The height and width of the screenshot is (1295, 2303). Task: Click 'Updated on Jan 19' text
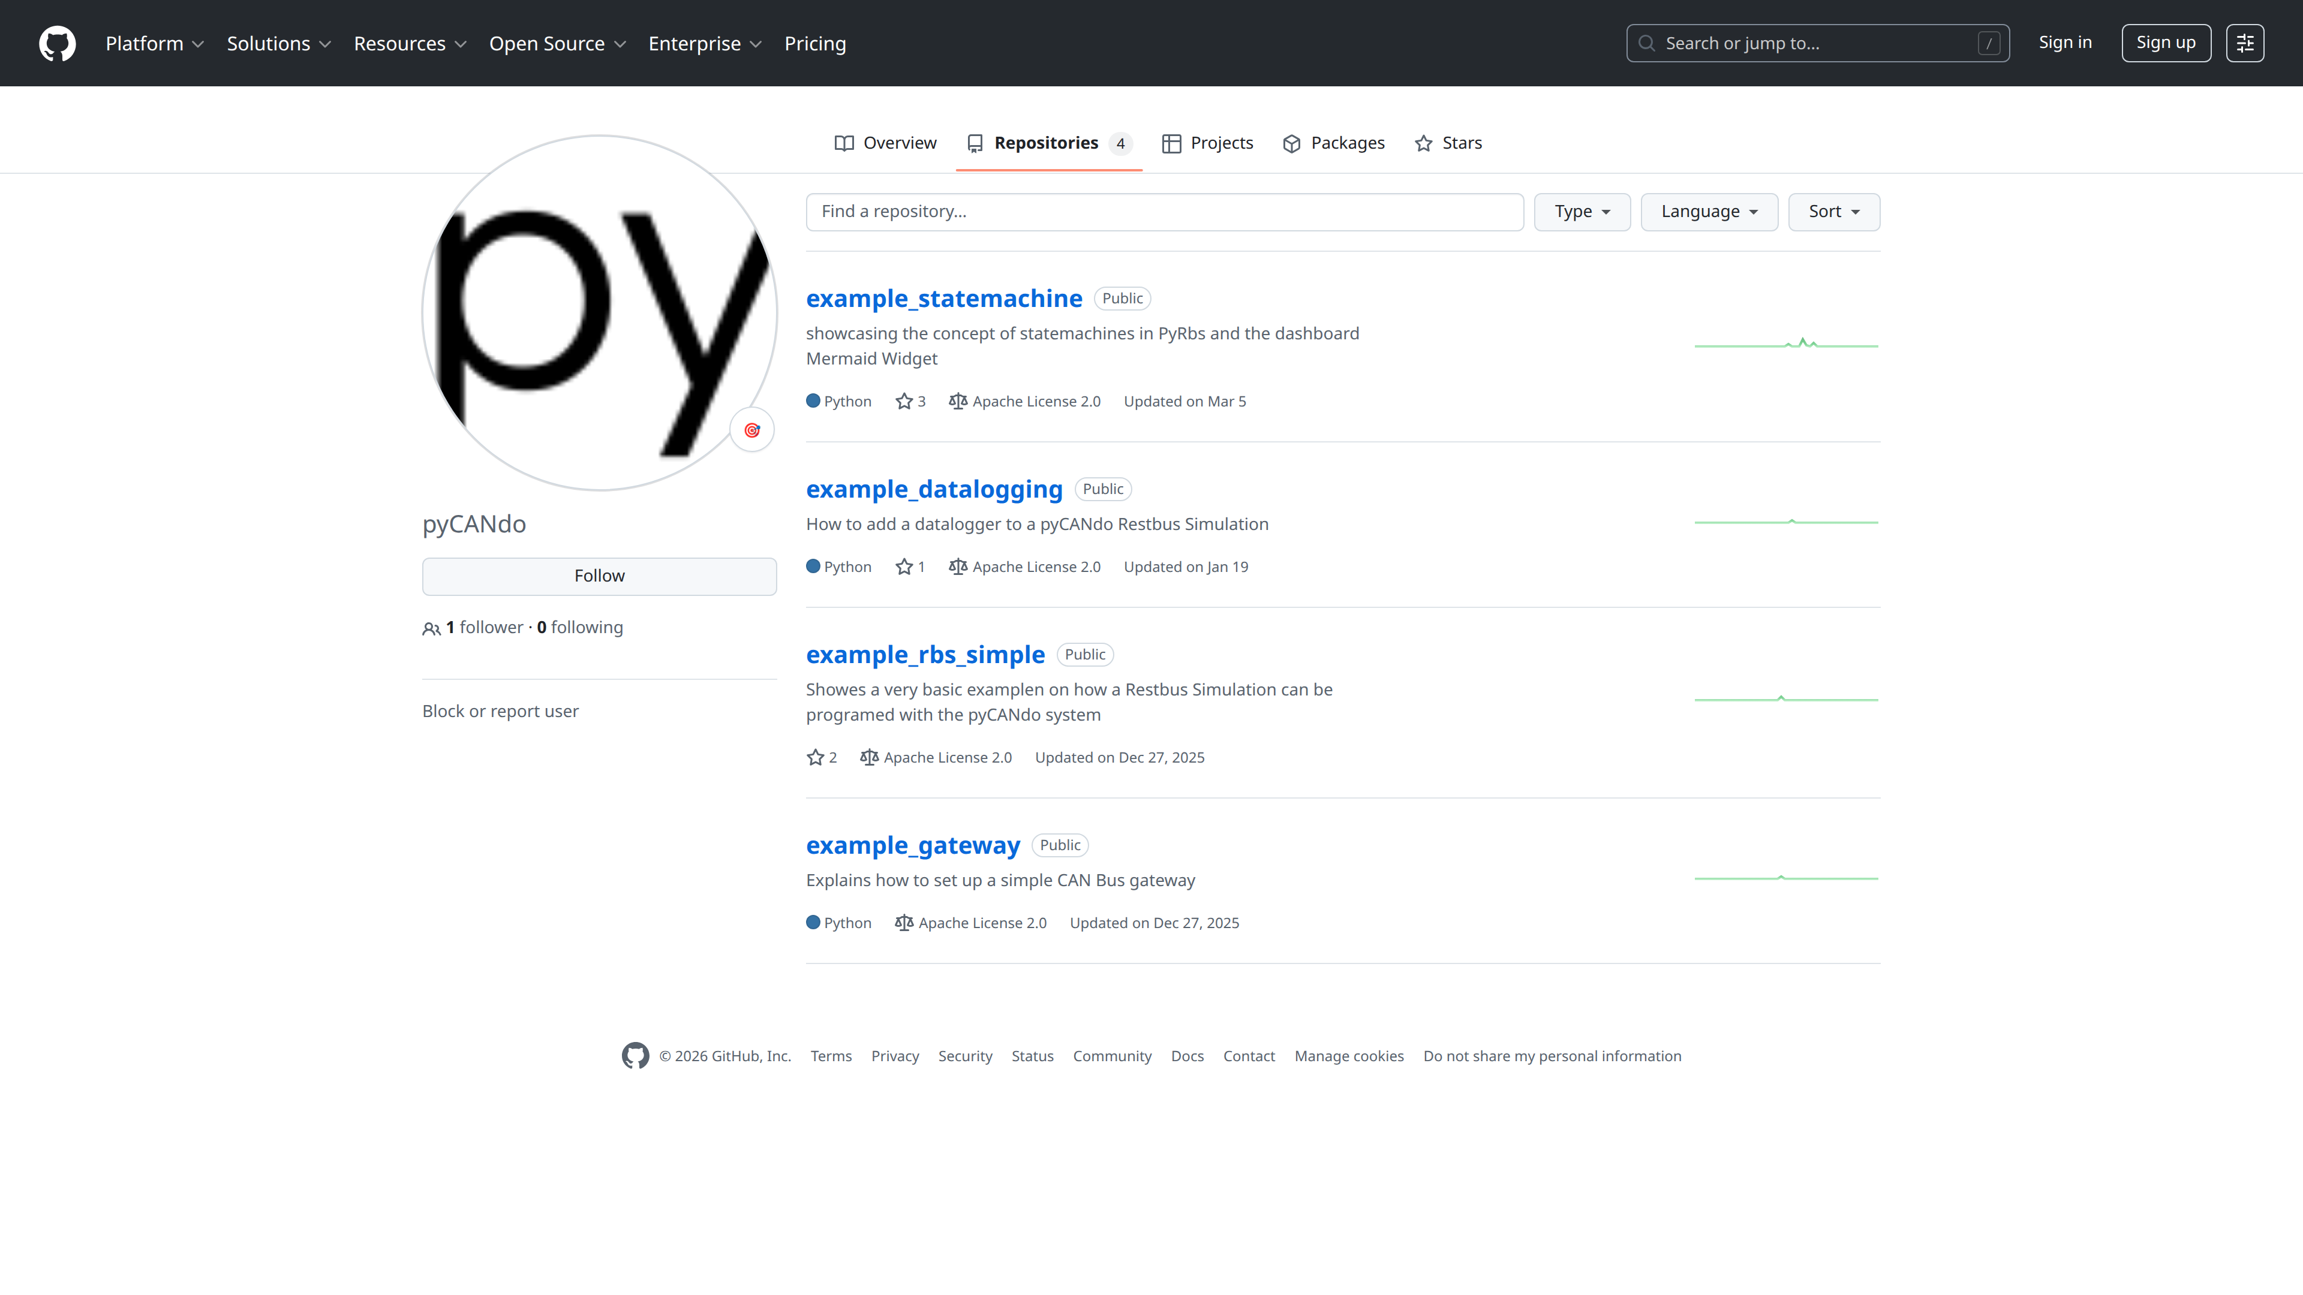tap(1186, 567)
